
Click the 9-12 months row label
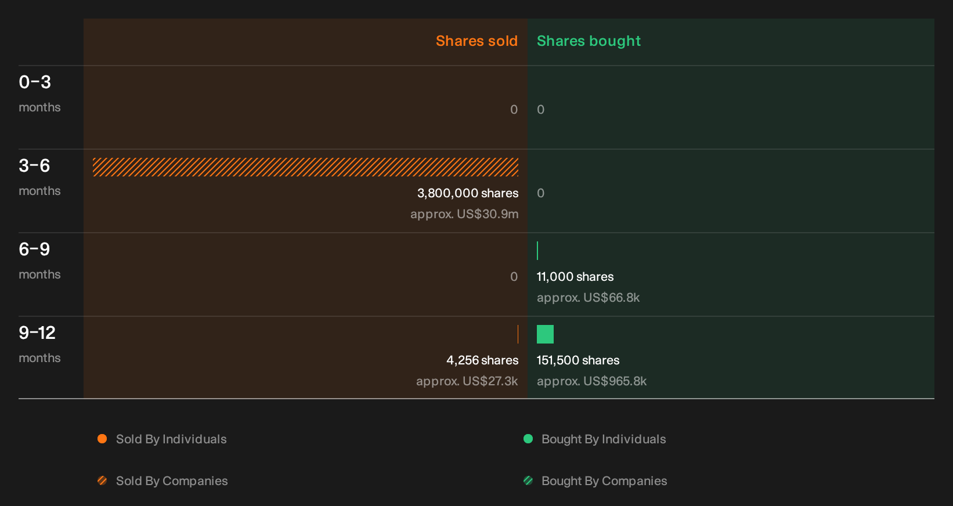39,344
